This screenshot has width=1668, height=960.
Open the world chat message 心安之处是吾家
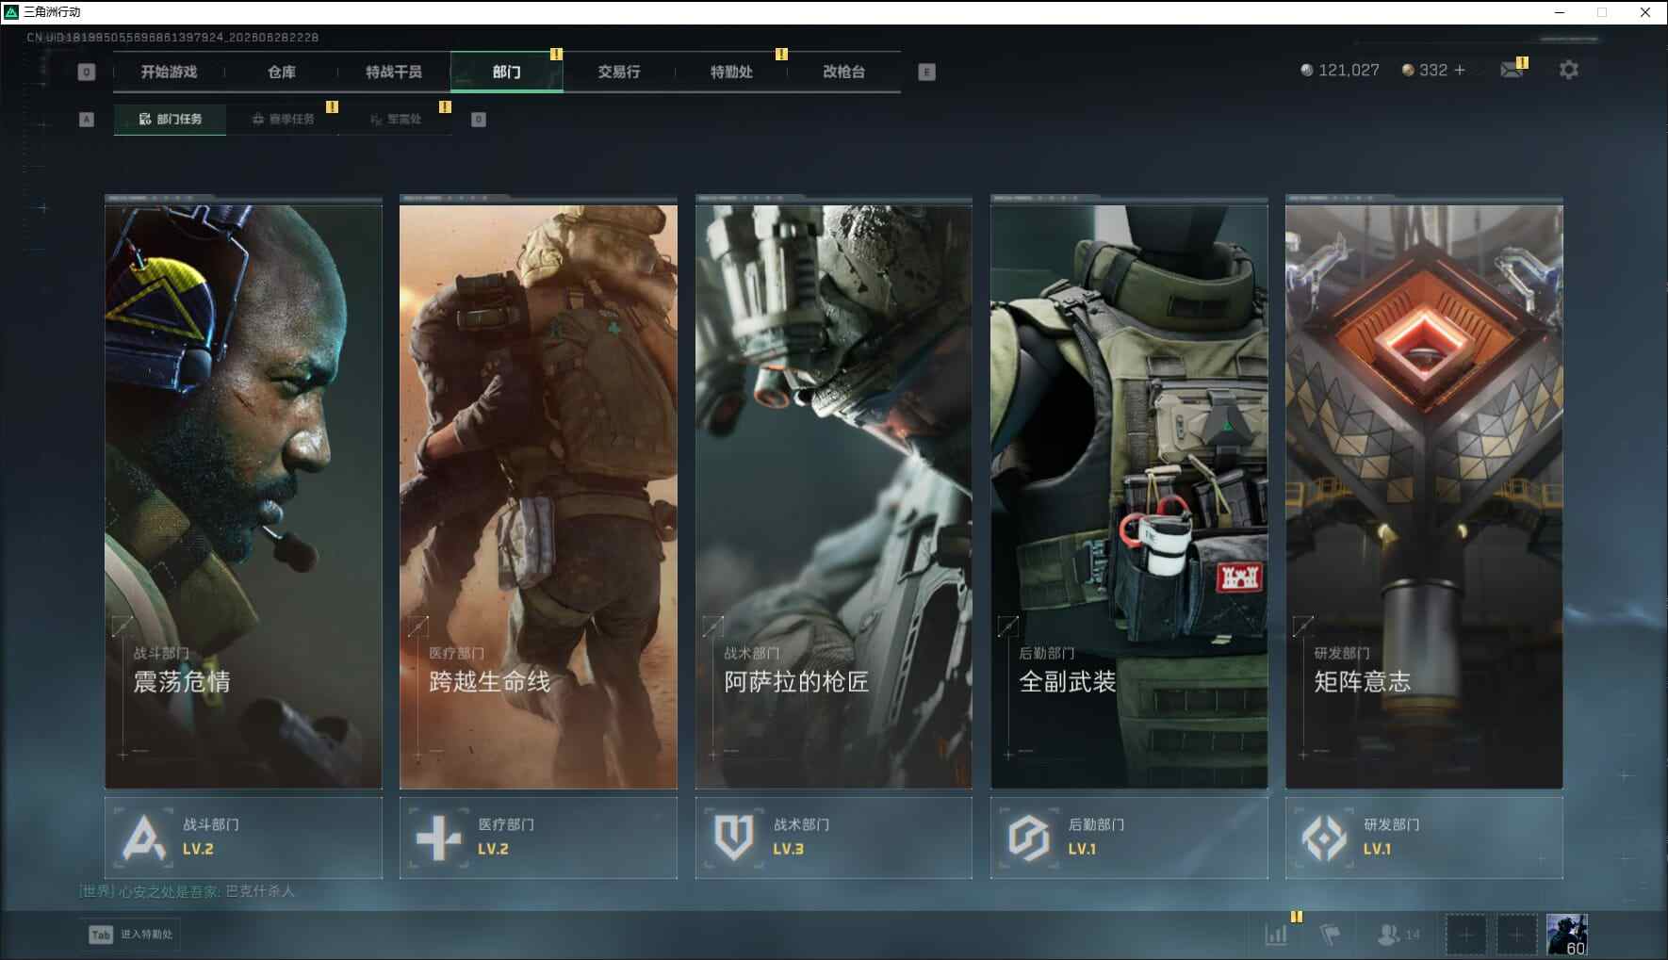pos(187,891)
